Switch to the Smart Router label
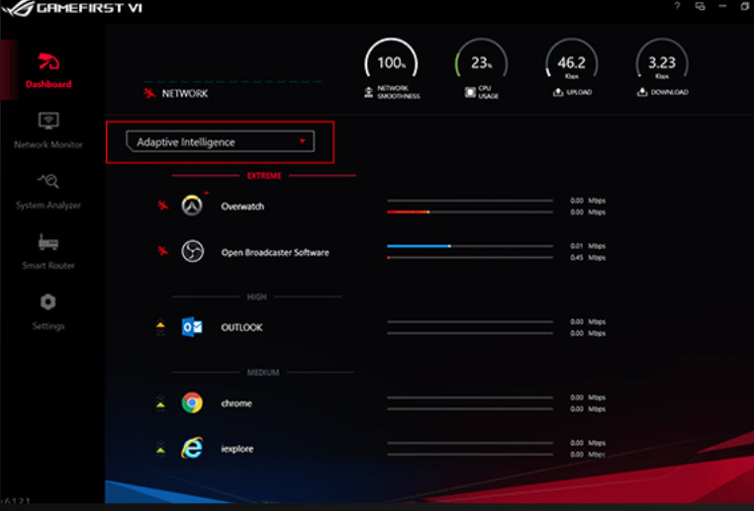This screenshot has width=754, height=511. click(x=48, y=266)
